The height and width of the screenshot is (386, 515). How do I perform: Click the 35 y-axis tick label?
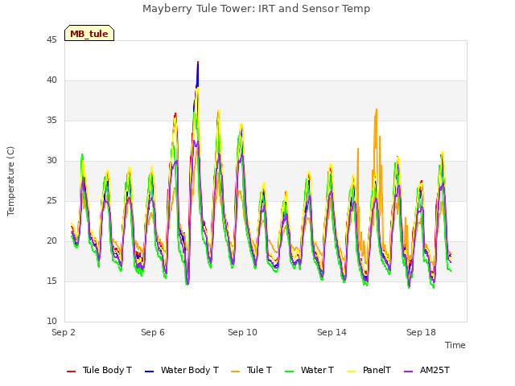[51, 121]
